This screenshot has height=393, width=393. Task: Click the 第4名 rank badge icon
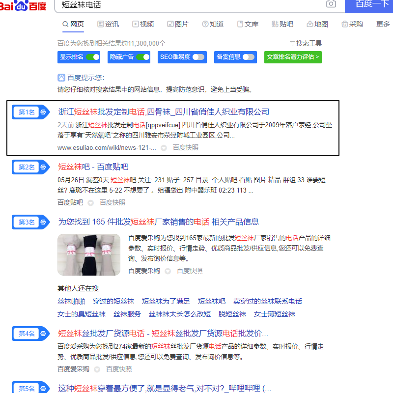click(31, 334)
